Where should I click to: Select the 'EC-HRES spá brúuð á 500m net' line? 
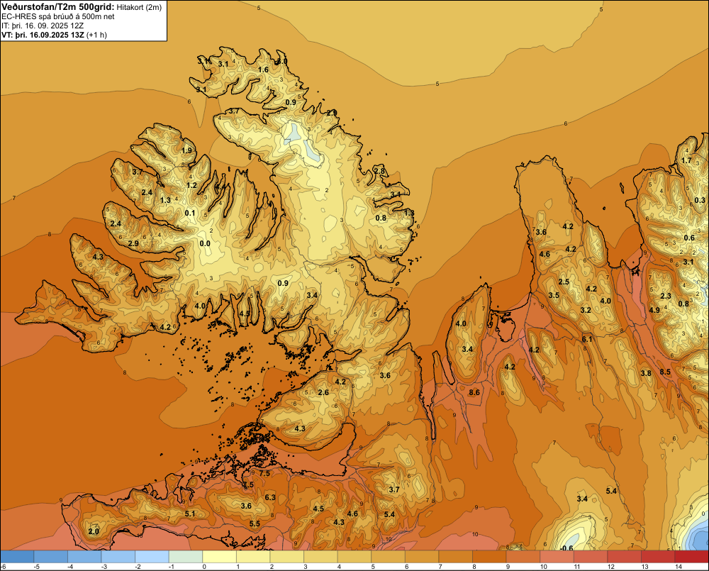tap(58, 16)
